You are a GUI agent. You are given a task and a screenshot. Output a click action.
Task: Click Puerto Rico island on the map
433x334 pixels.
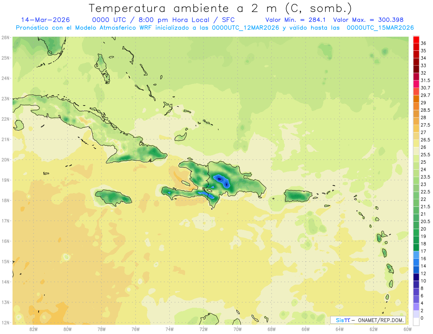click(x=298, y=196)
